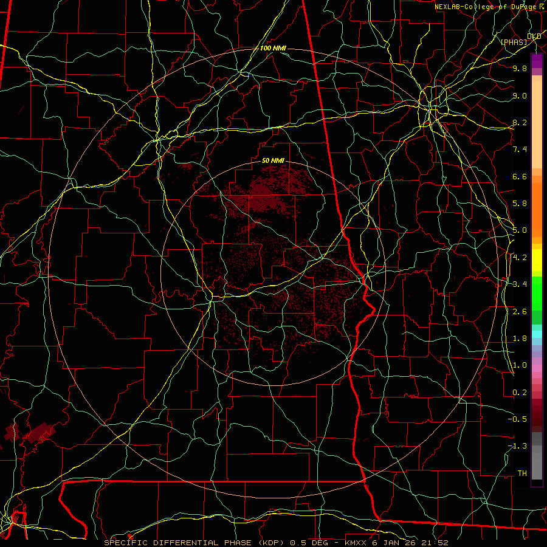
Task: Pick the cyan color bar segment beside 1.8
Action: [x=537, y=334]
